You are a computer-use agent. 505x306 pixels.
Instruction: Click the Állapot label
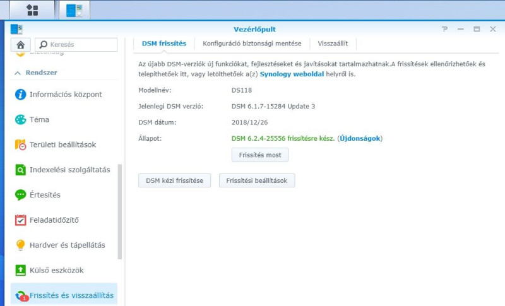tap(150, 138)
